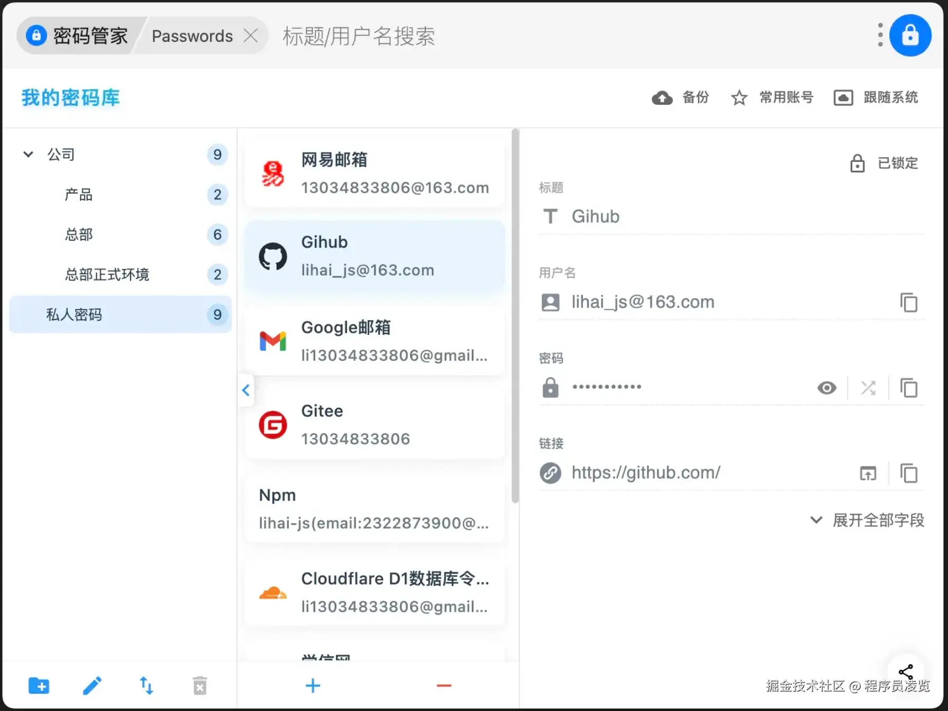Click the share floating button
Screen dimensions: 948x711
click(x=906, y=672)
